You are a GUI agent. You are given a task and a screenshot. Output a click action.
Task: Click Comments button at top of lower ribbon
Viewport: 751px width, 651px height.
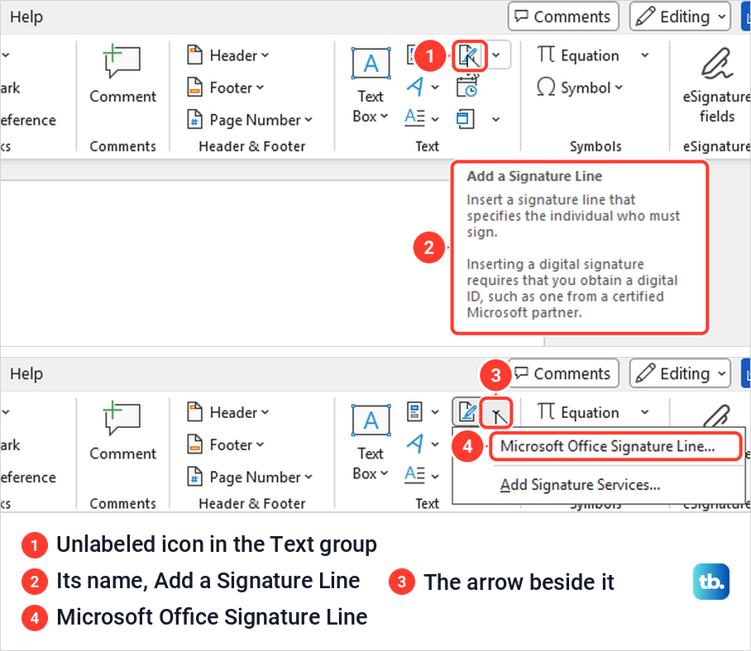tap(563, 373)
